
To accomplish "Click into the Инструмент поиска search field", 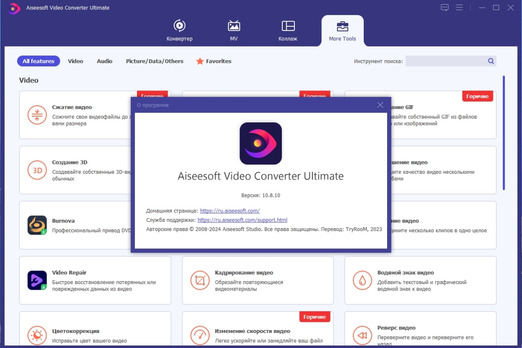I will coord(451,61).
